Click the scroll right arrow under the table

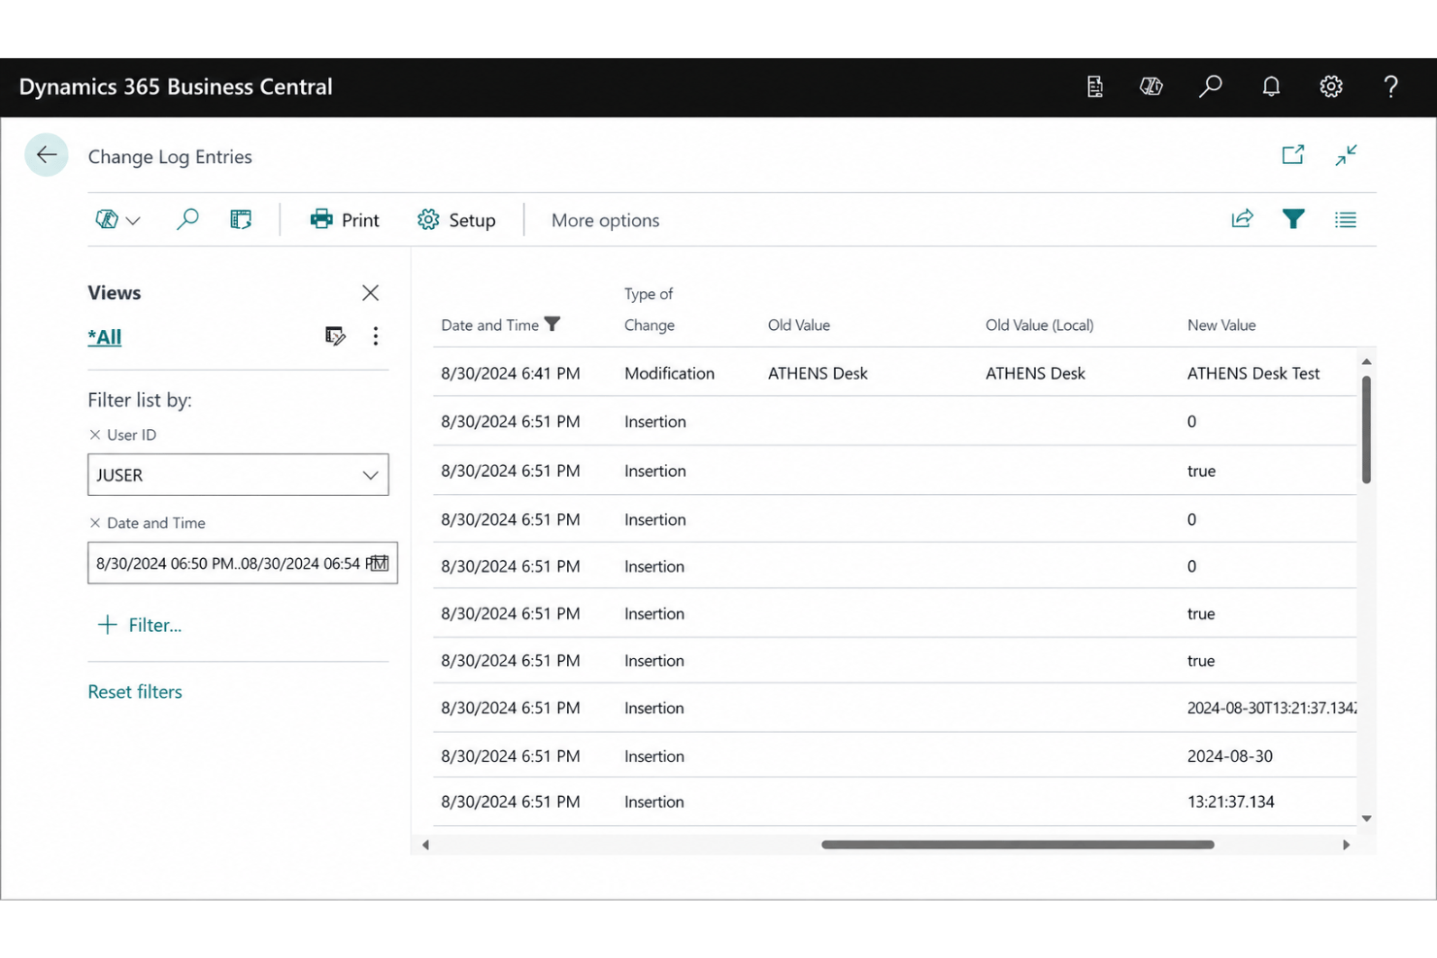click(x=1346, y=845)
